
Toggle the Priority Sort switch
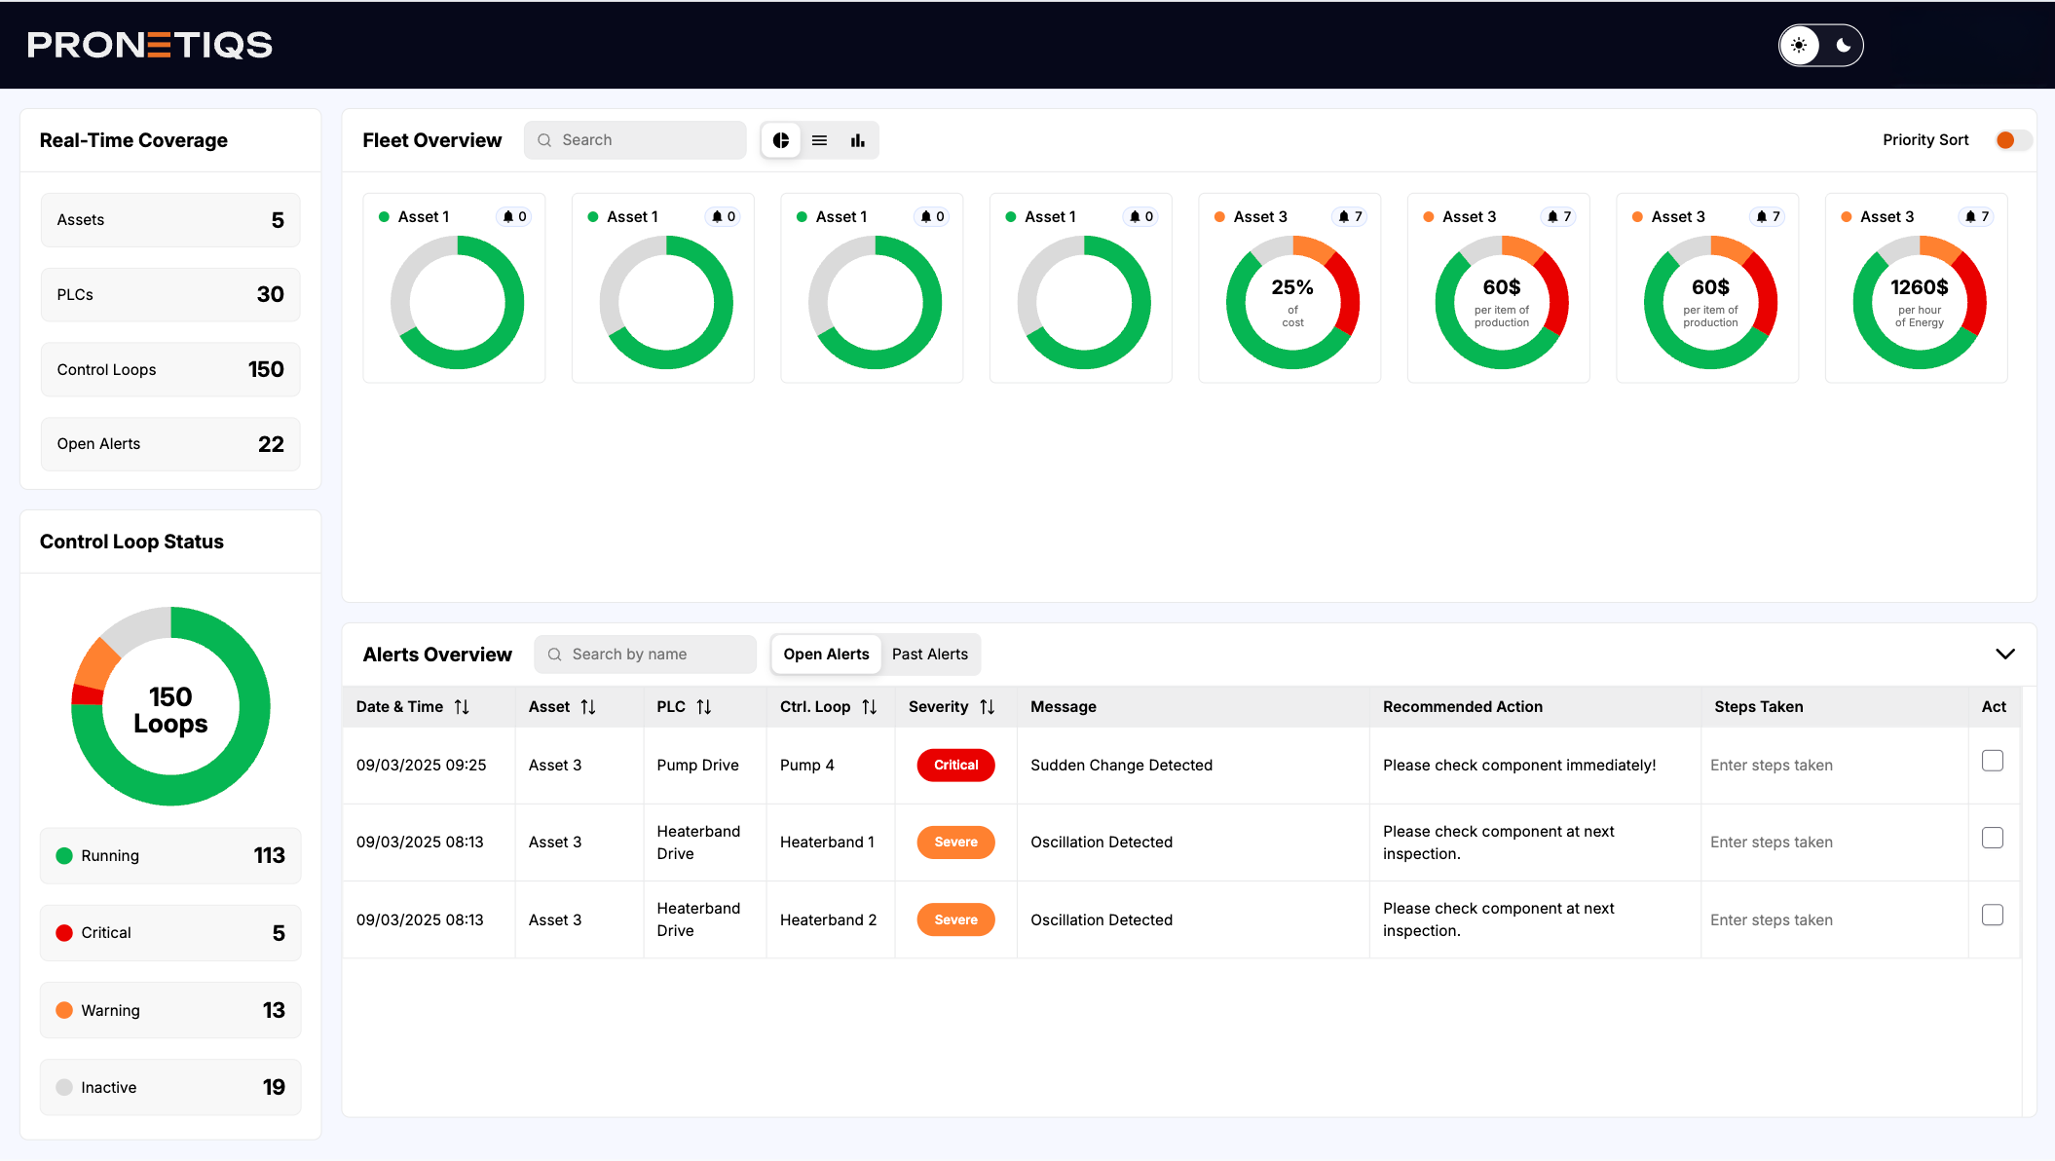pyautogui.click(x=2012, y=140)
